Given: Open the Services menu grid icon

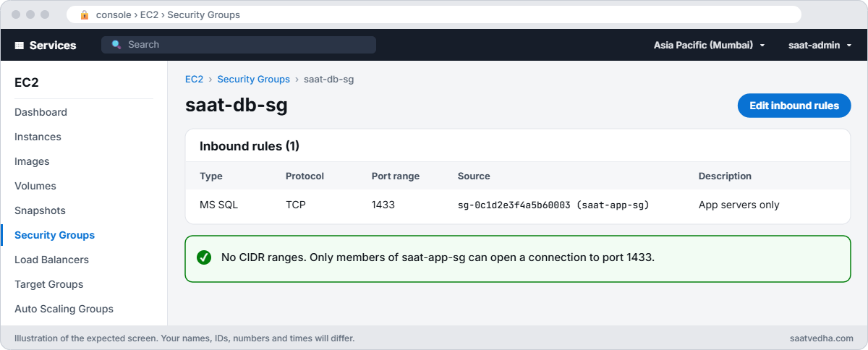Looking at the screenshot, I should [x=20, y=45].
